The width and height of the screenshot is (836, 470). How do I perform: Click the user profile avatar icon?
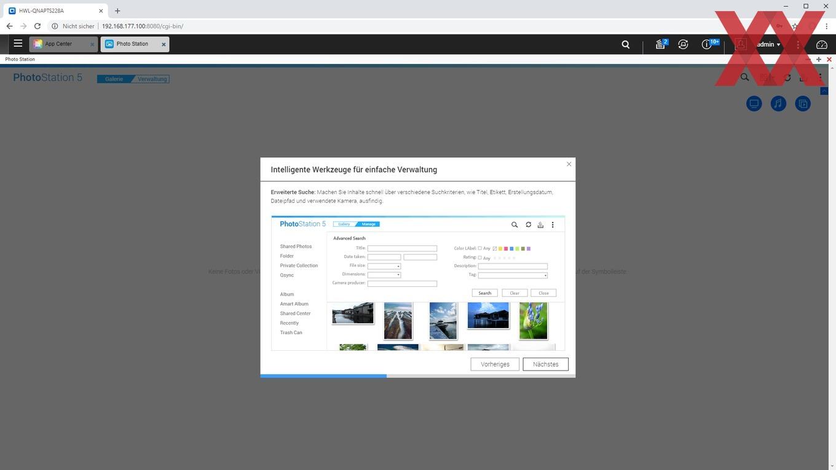[741, 44]
